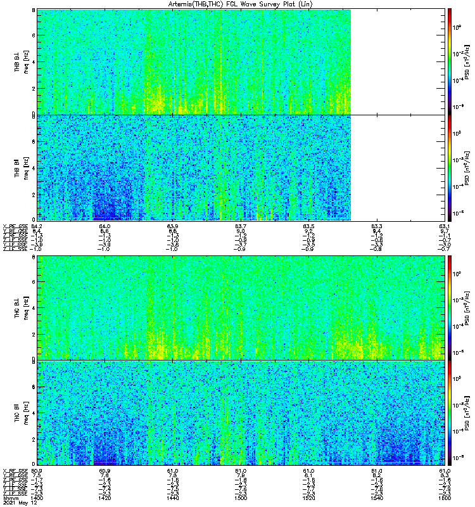475x507 pixels.
Task: Click the '1540' time tick label
Action: (377, 498)
